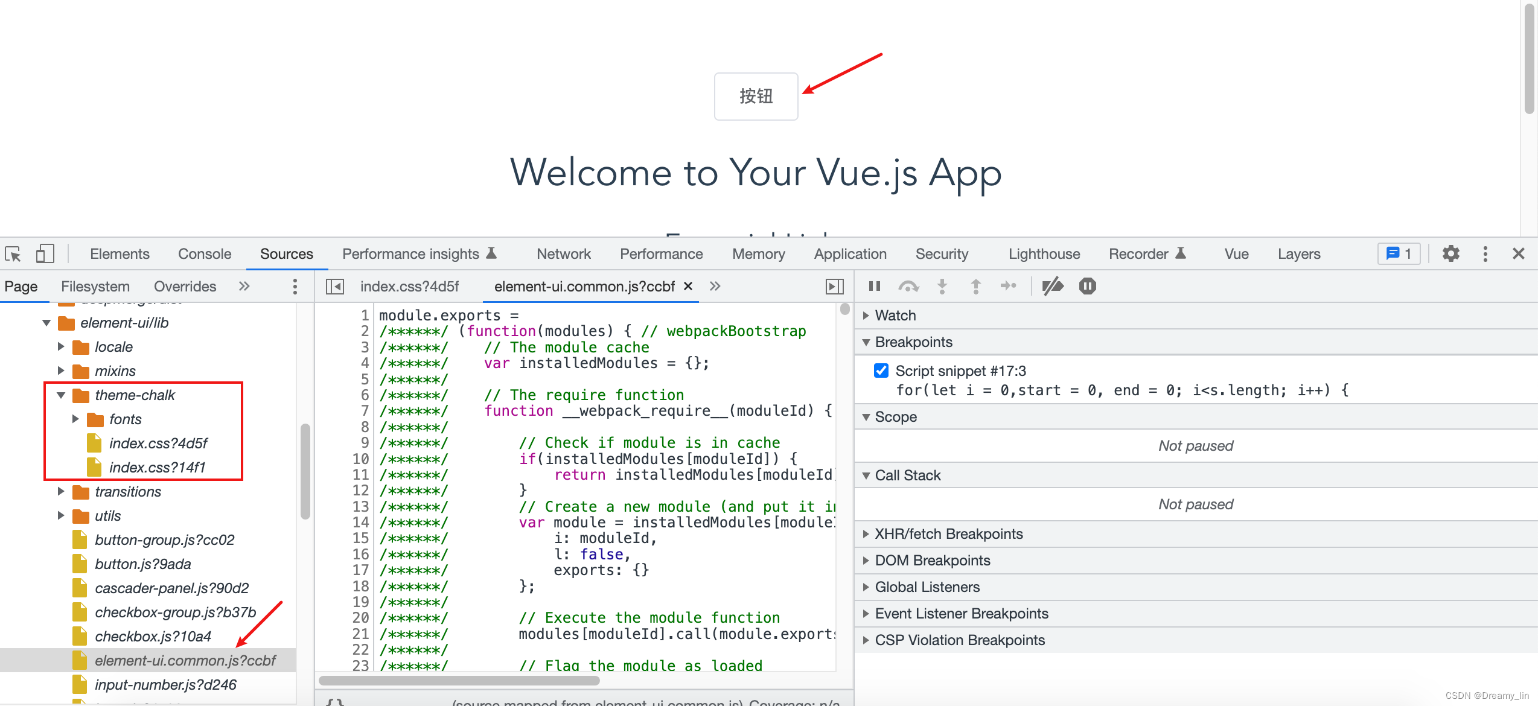Click the code editor horizontal scrollbar
The width and height of the screenshot is (1538, 706).
point(459,681)
